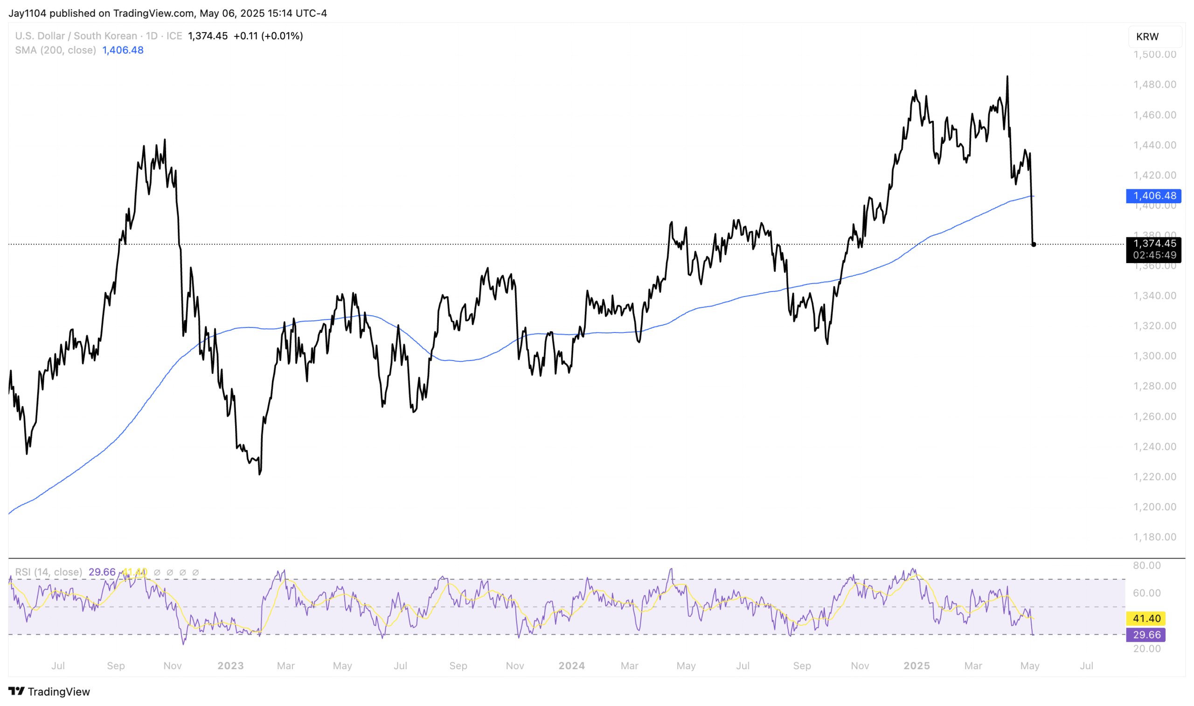The height and width of the screenshot is (706, 1194).
Task: Click the purple 29.66 value in RSI legend
Action: tap(102, 572)
